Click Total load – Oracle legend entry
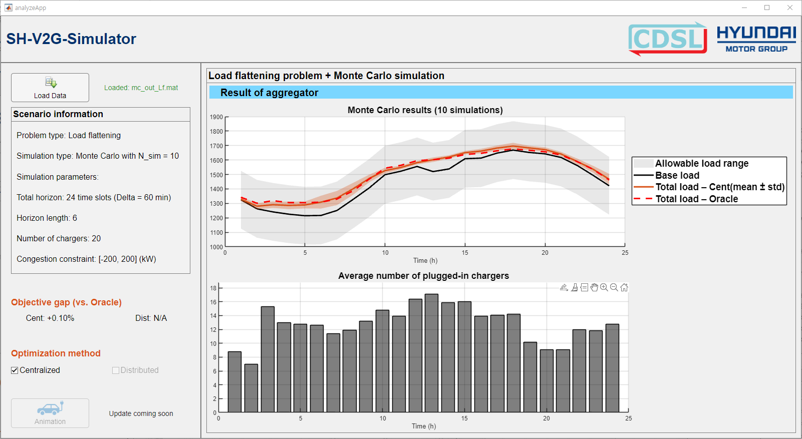Image resolution: width=802 pixels, height=439 pixels. 696,199
